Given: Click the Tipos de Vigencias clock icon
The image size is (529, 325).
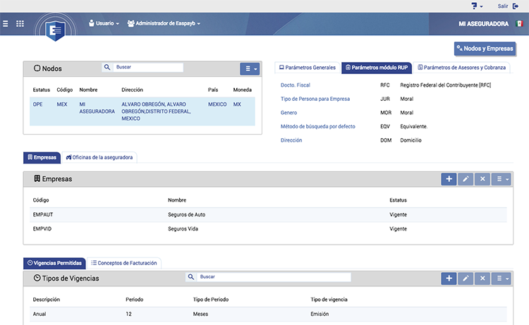Looking at the screenshot, I should click(x=37, y=278).
